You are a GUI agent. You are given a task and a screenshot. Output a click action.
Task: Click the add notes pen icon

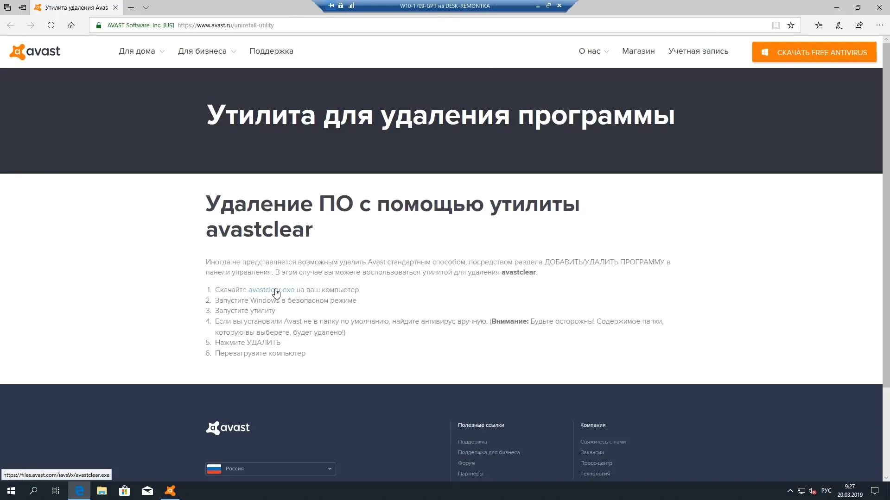839,25
